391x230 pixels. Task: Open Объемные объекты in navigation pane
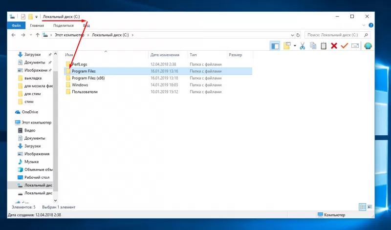point(35,170)
